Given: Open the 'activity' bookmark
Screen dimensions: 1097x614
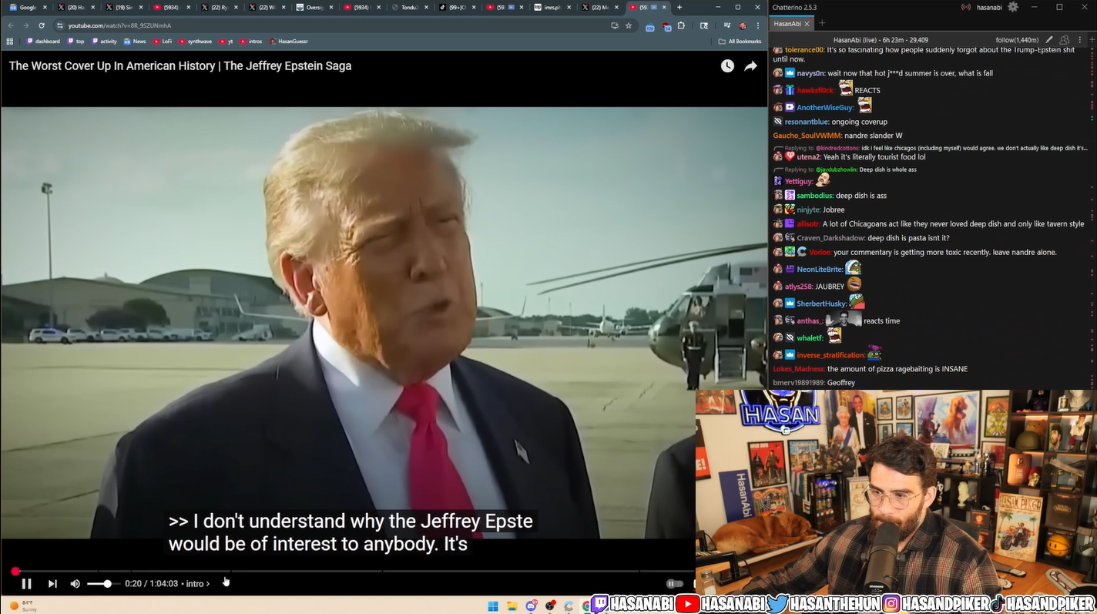Looking at the screenshot, I should (x=104, y=42).
